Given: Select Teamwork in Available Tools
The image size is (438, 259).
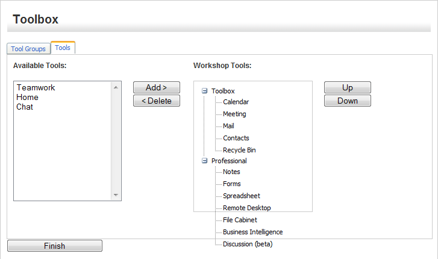Looking at the screenshot, I should click(36, 87).
